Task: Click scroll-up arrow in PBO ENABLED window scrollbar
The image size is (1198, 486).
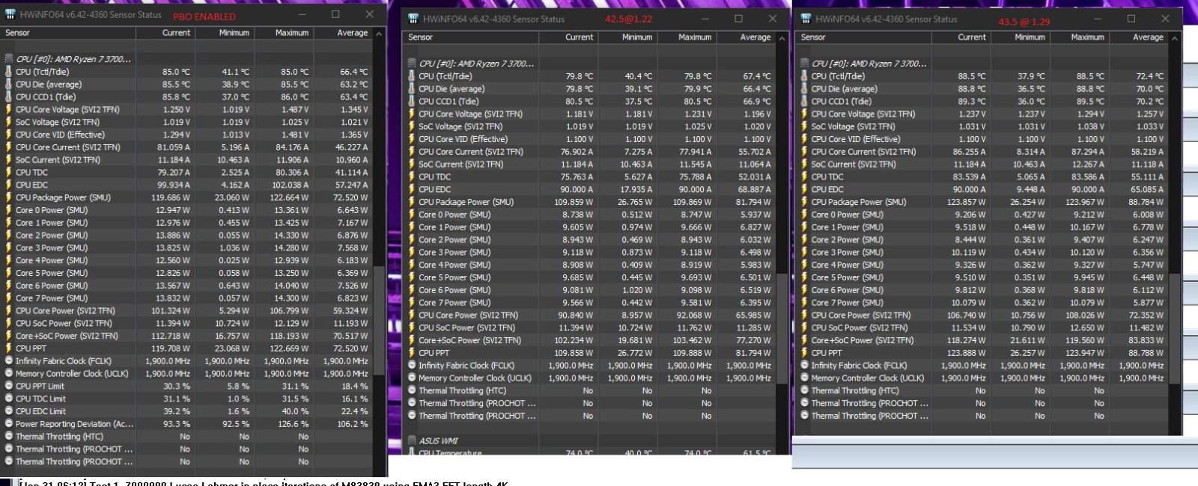Action: (379, 34)
